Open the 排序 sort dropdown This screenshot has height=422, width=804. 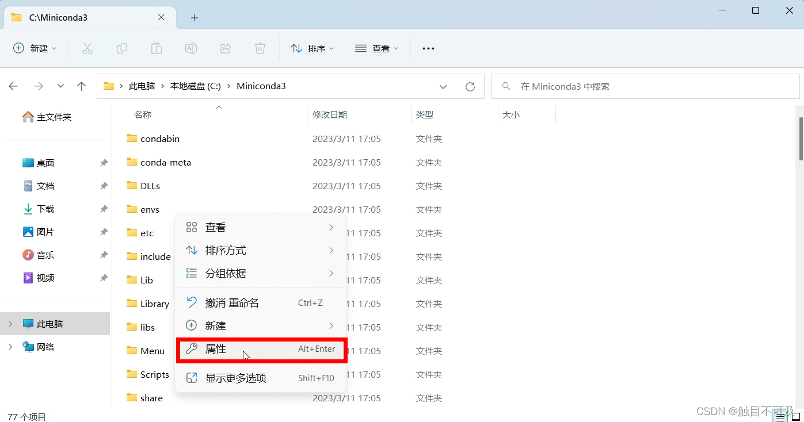[x=312, y=49]
